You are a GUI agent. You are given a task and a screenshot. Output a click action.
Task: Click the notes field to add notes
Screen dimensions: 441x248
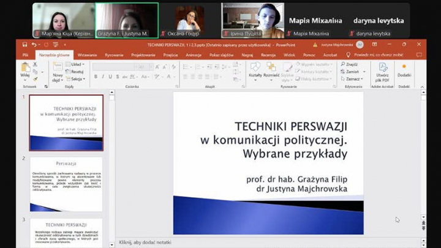145,242
